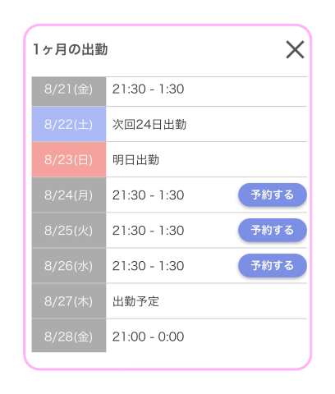The height and width of the screenshot is (394, 335).
Task: Select the 8/28(金) date cell
Action: point(69,336)
